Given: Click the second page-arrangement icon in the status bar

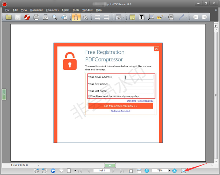Looking at the screenshot, I should click(45, 171).
